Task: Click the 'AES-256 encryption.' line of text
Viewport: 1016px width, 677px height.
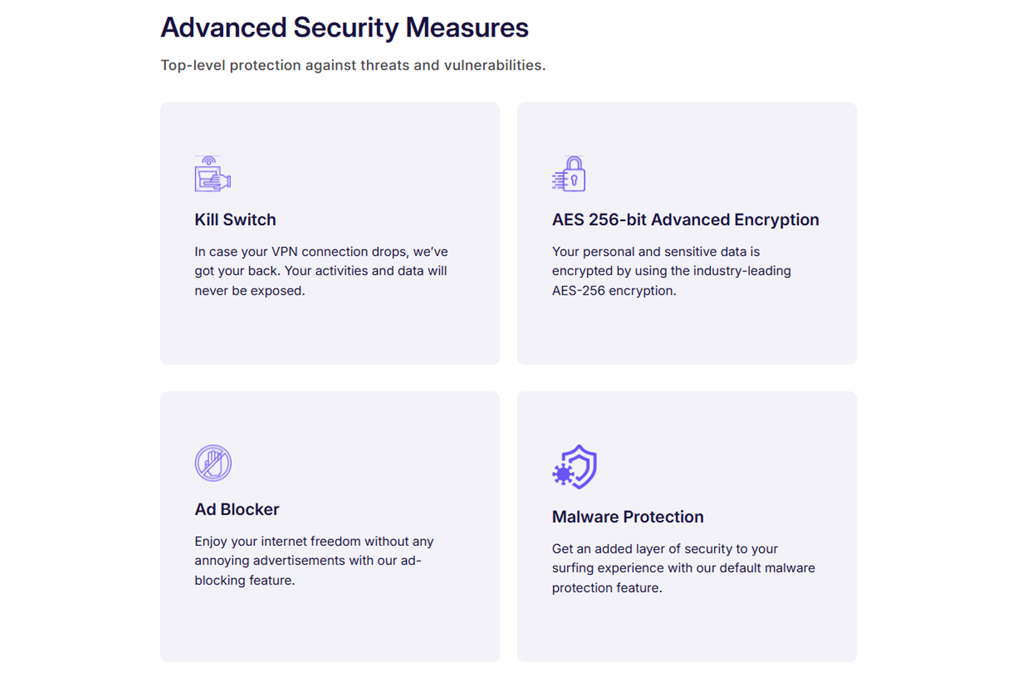Action: (614, 290)
